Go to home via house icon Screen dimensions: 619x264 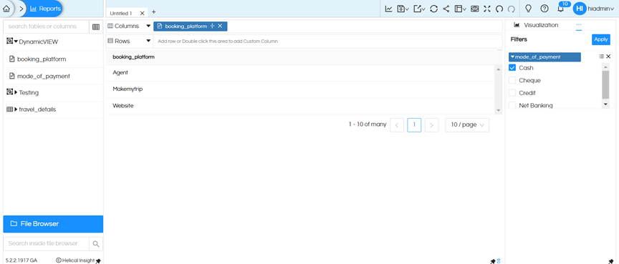[x=6, y=9]
